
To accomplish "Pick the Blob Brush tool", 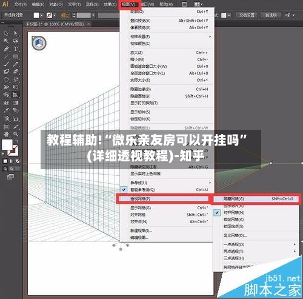I will coord(6,72).
